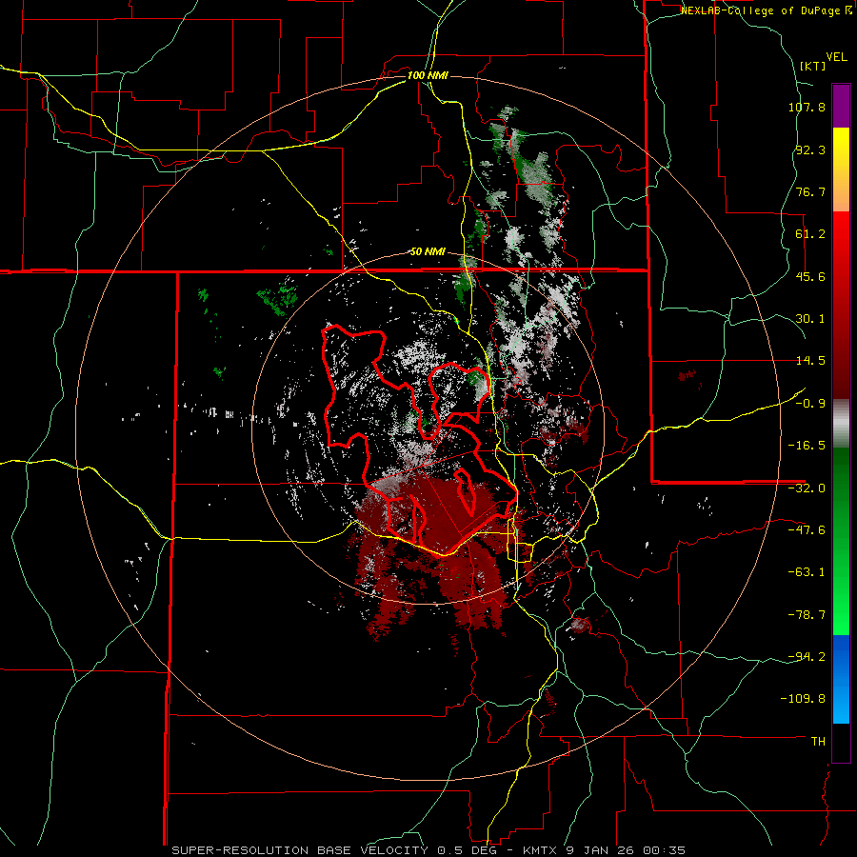Image resolution: width=857 pixels, height=857 pixels.
Task: Click the -16.5 velocity scale value
Action: click(807, 446)
